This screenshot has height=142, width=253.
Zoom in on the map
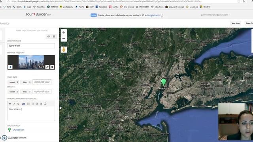[x=64, y=32]
